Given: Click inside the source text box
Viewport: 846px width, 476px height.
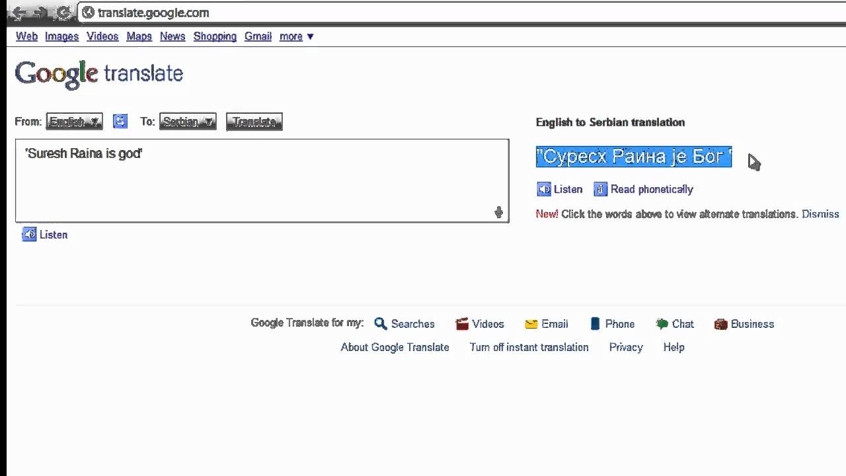Looking at the screenshot, I should click(262, 180).
